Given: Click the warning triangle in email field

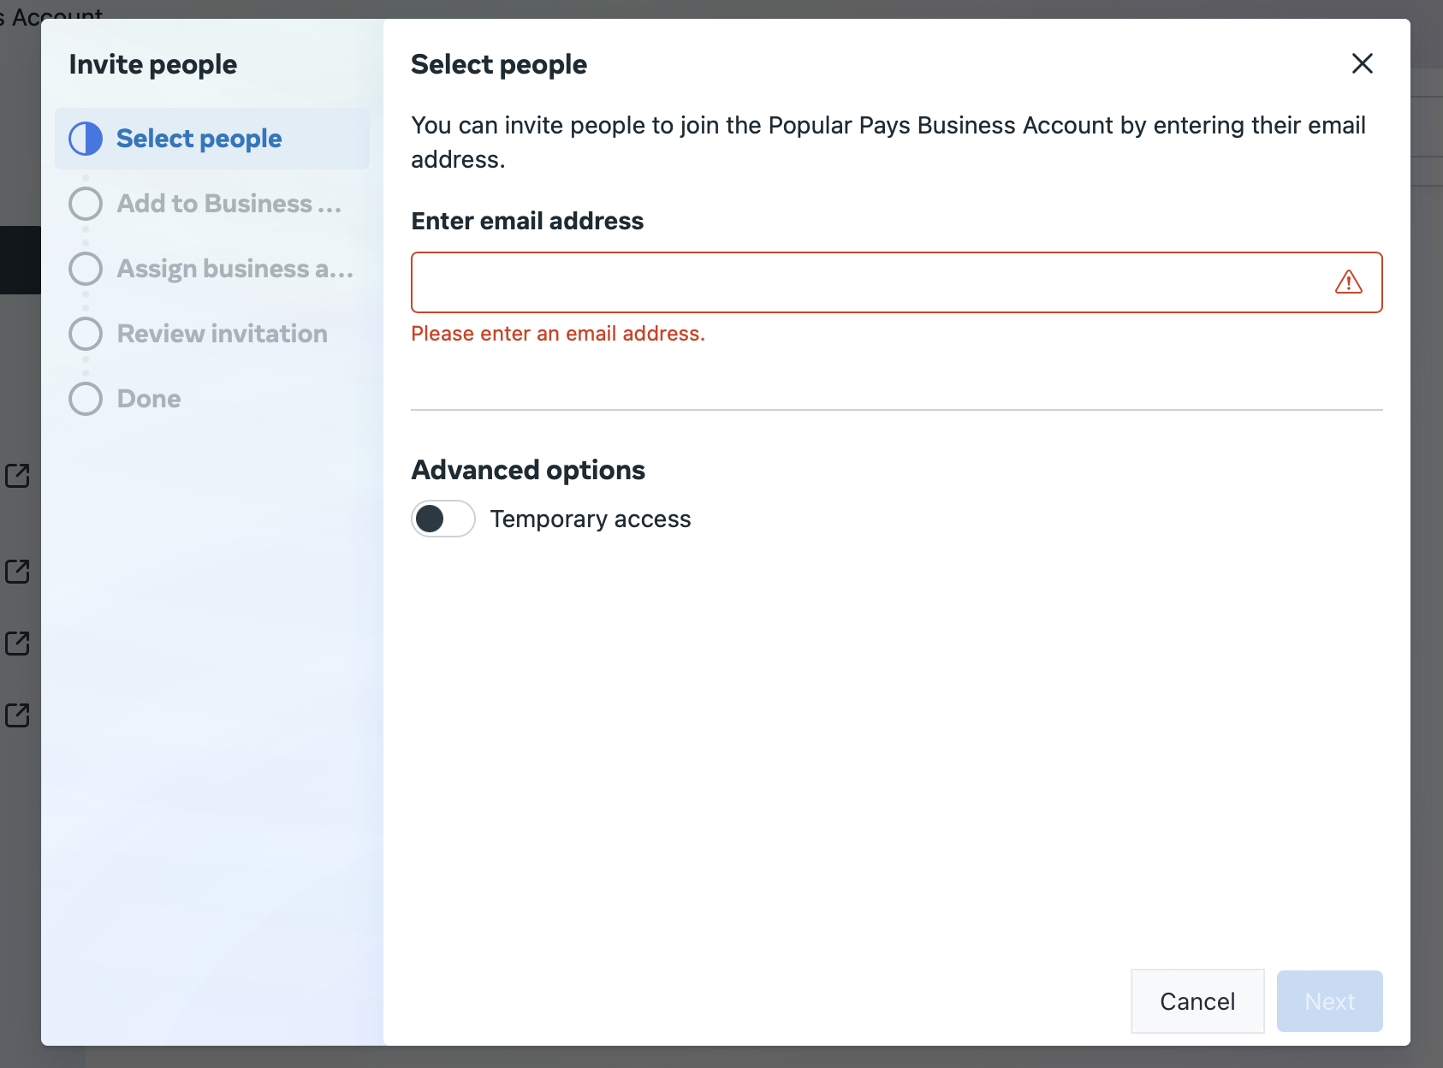Looking at the screenshot, I should 1348,282.
